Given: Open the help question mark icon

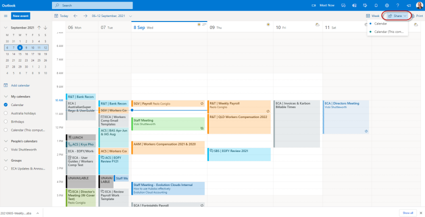Looking at the screenshot, I should (x=397, y=5).
